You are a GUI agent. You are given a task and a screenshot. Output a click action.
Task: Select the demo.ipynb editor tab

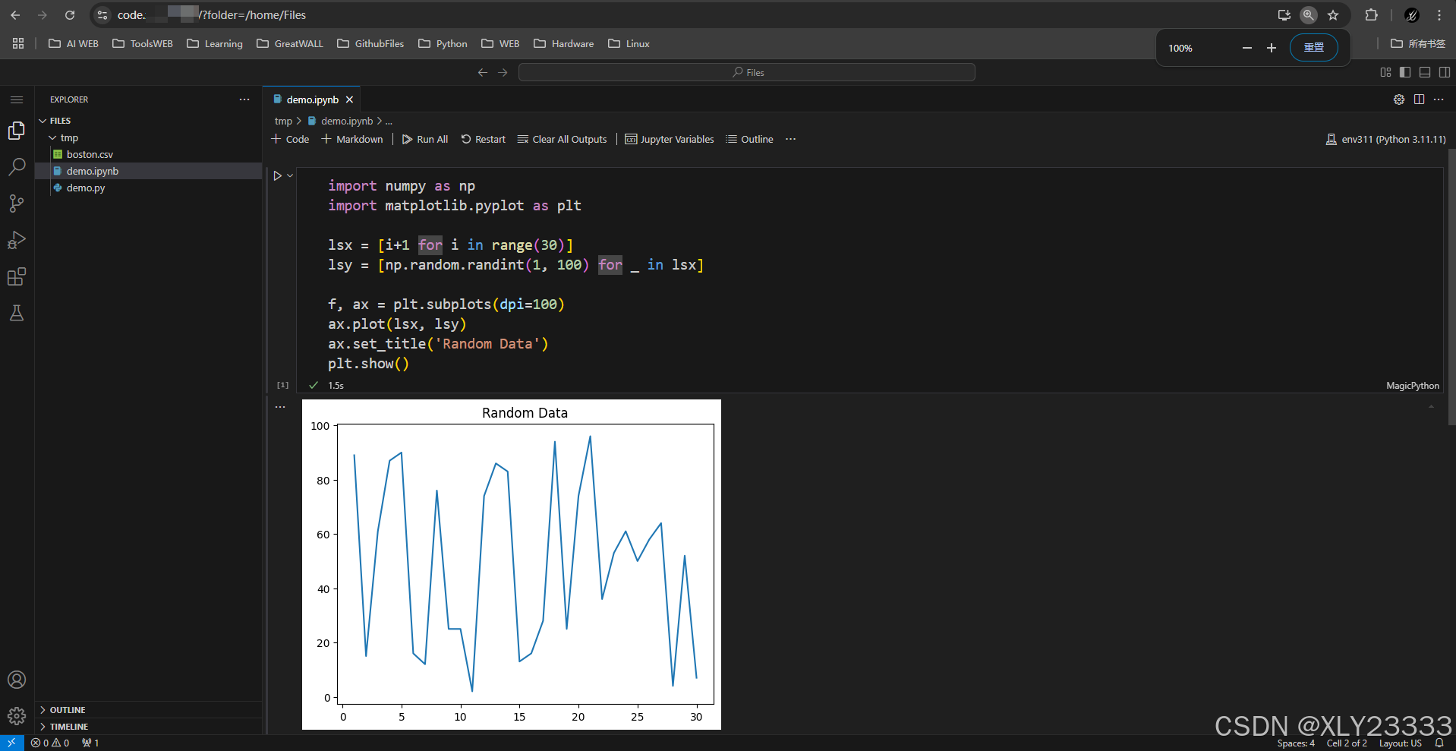[311, 99]
